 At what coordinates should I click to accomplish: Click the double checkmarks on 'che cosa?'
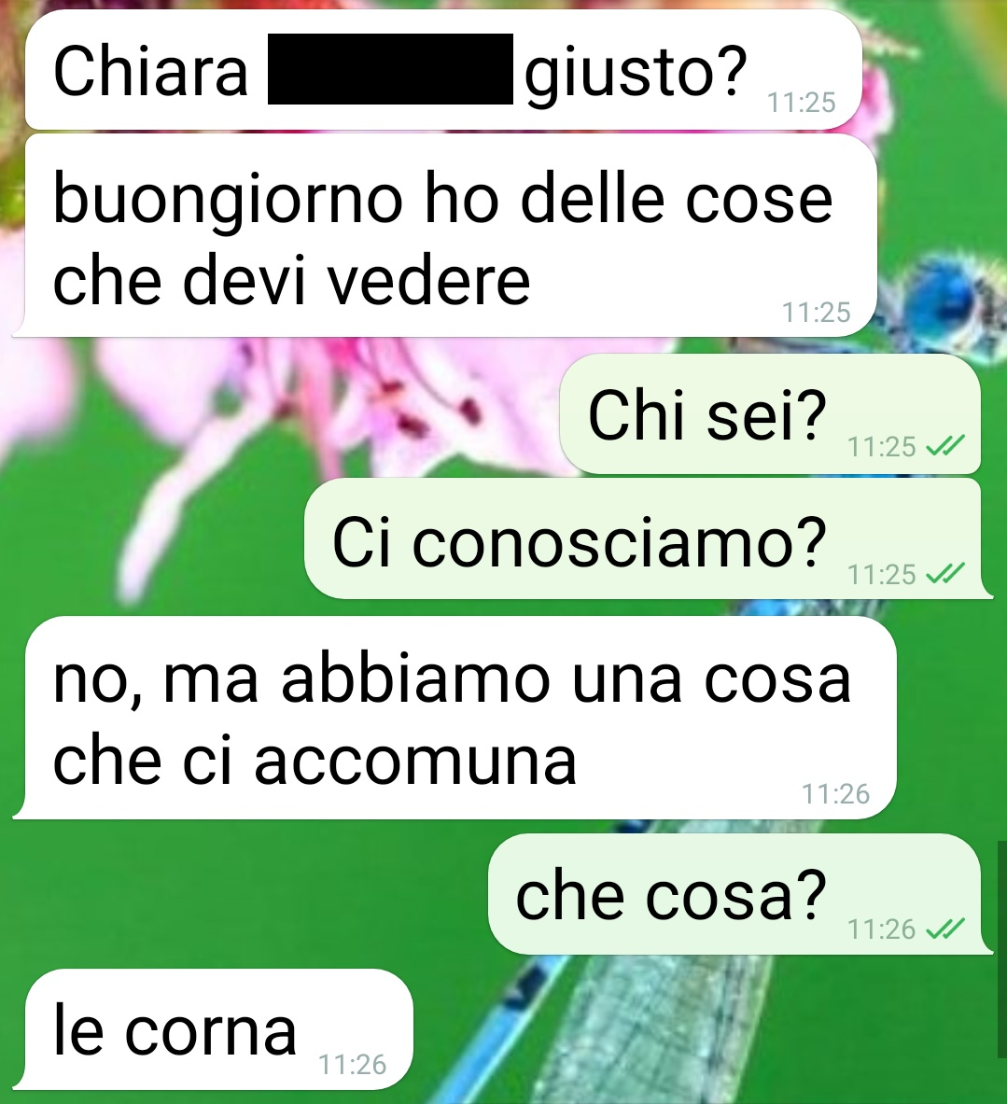tap(944, 929)
